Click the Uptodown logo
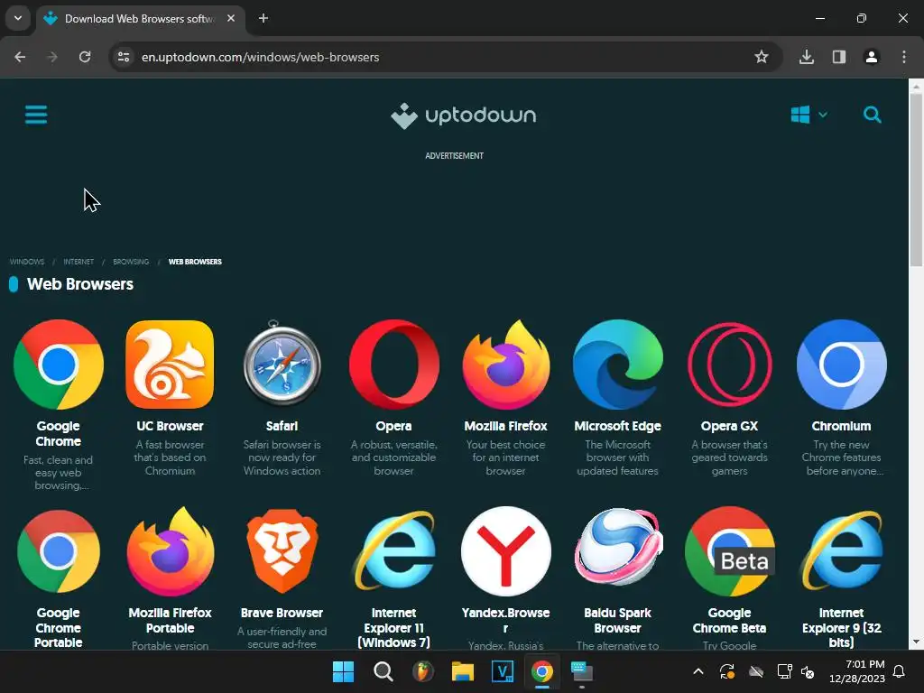 (463, 115)
